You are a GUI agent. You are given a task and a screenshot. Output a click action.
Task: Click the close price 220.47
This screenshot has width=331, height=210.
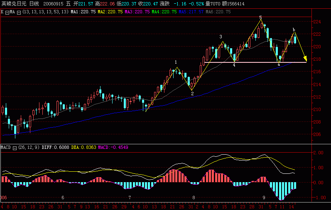[150, 4]
